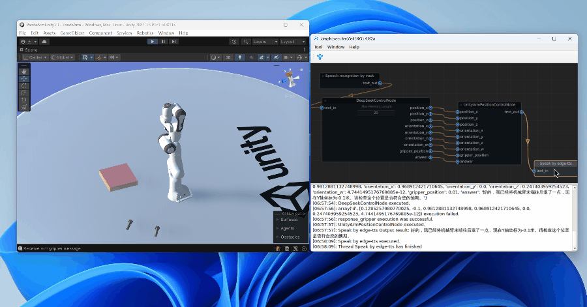The height and width of the screenshot is (307, 587).
Task: Click answer output port on DeepSeekControlNode
Action: pos(430,158)
